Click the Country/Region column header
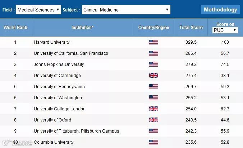Screen dimensions: 243x148 (153, 28)
